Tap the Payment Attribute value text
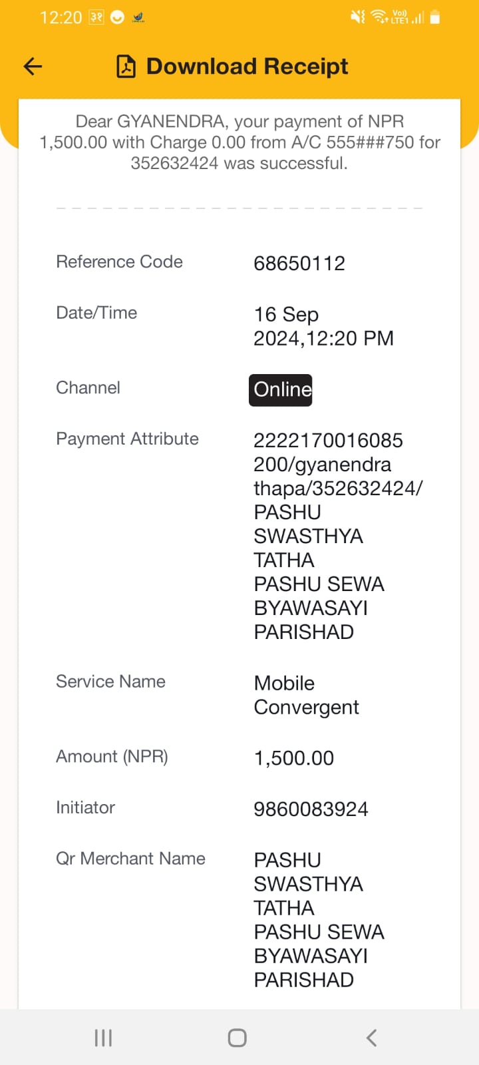 click(x=338, y=536)
